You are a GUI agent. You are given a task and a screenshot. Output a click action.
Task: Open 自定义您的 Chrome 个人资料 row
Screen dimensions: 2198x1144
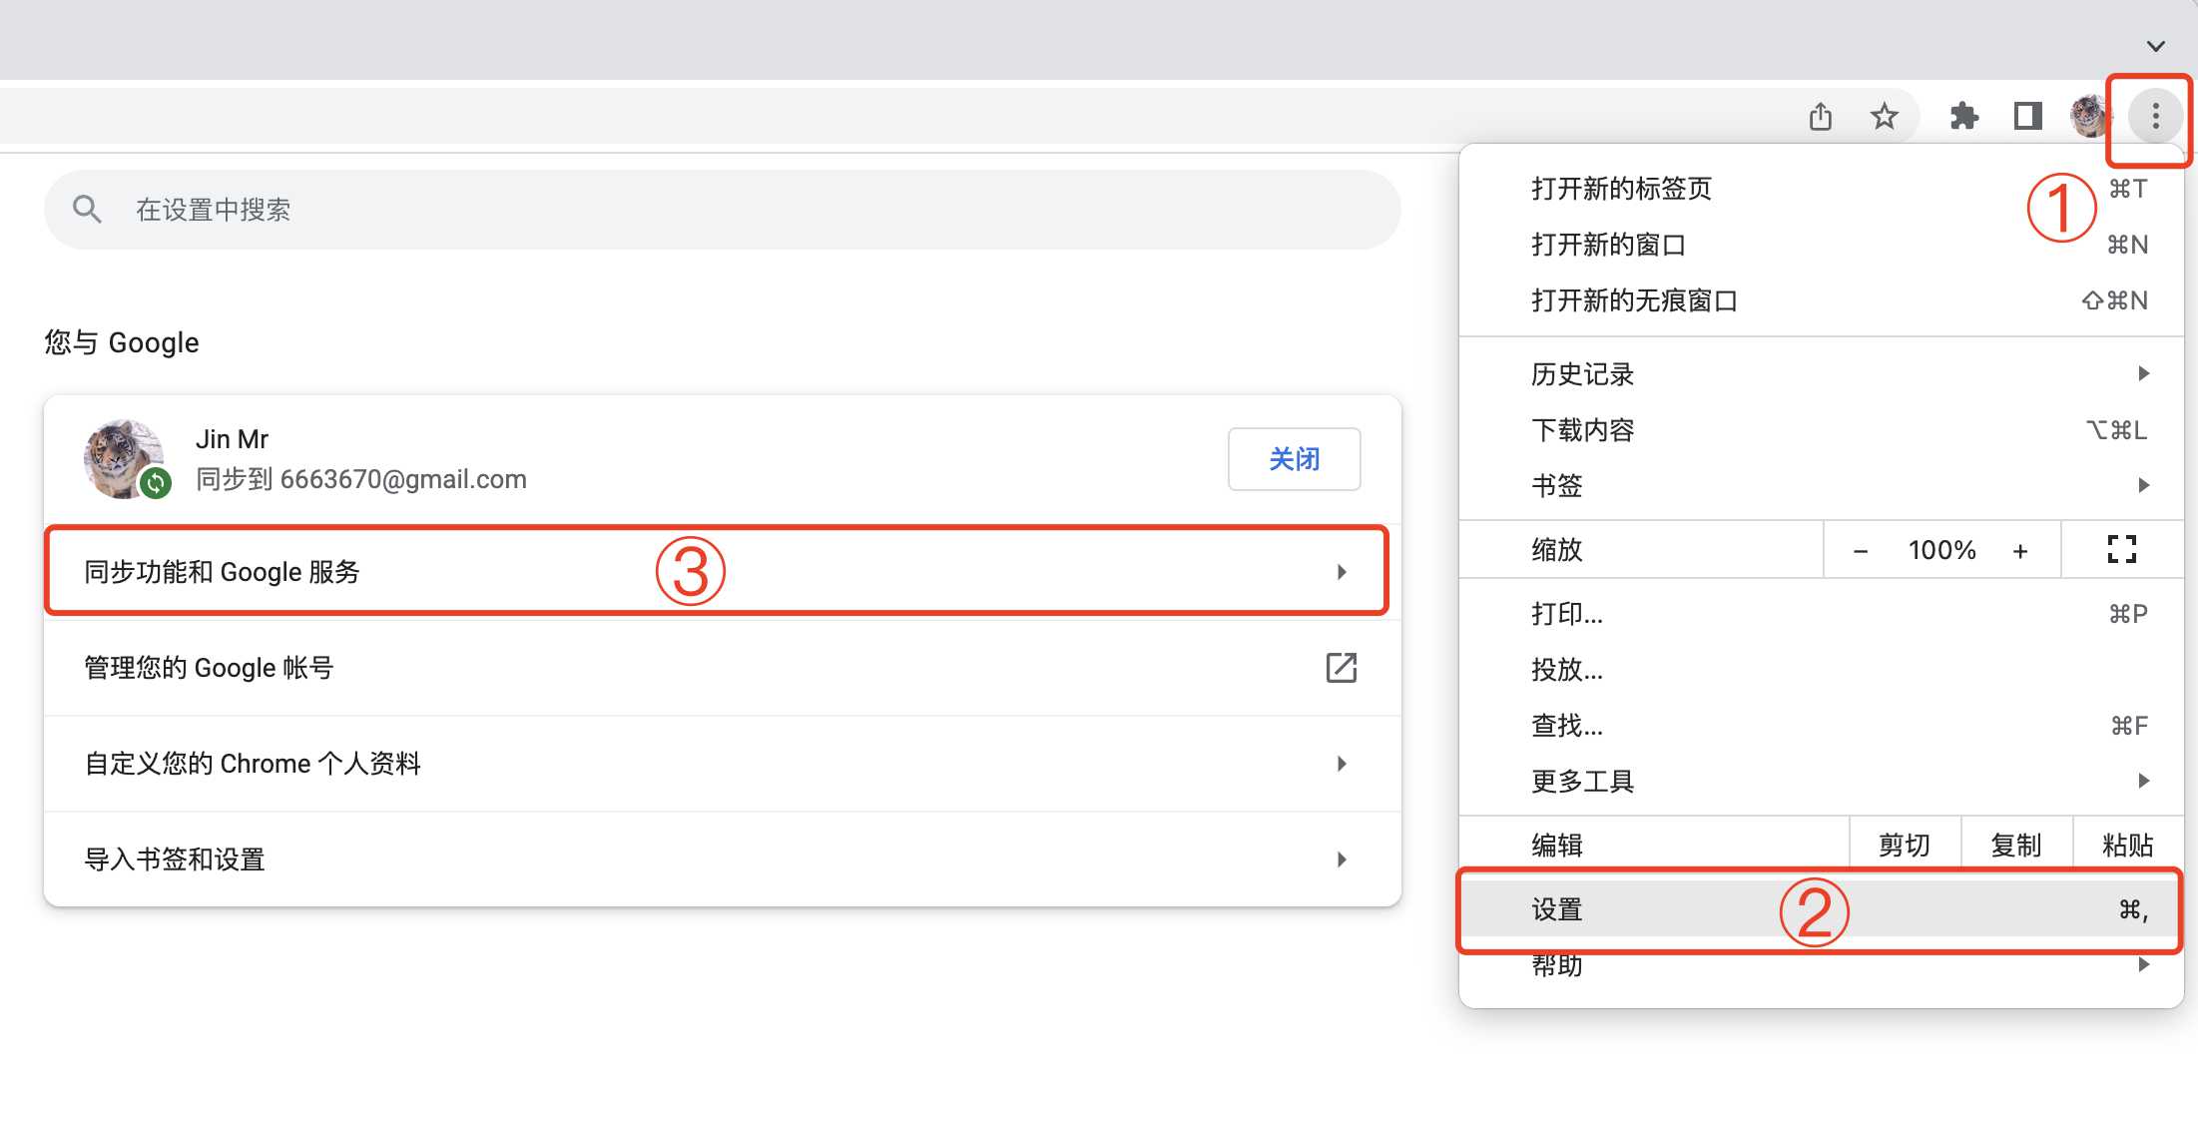pyautogui.click(x=723, y=764)
